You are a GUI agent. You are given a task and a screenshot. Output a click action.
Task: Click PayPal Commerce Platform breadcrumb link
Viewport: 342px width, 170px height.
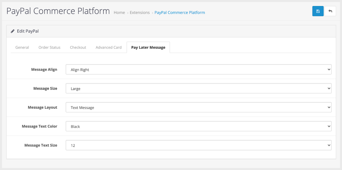tap(179, 13)
